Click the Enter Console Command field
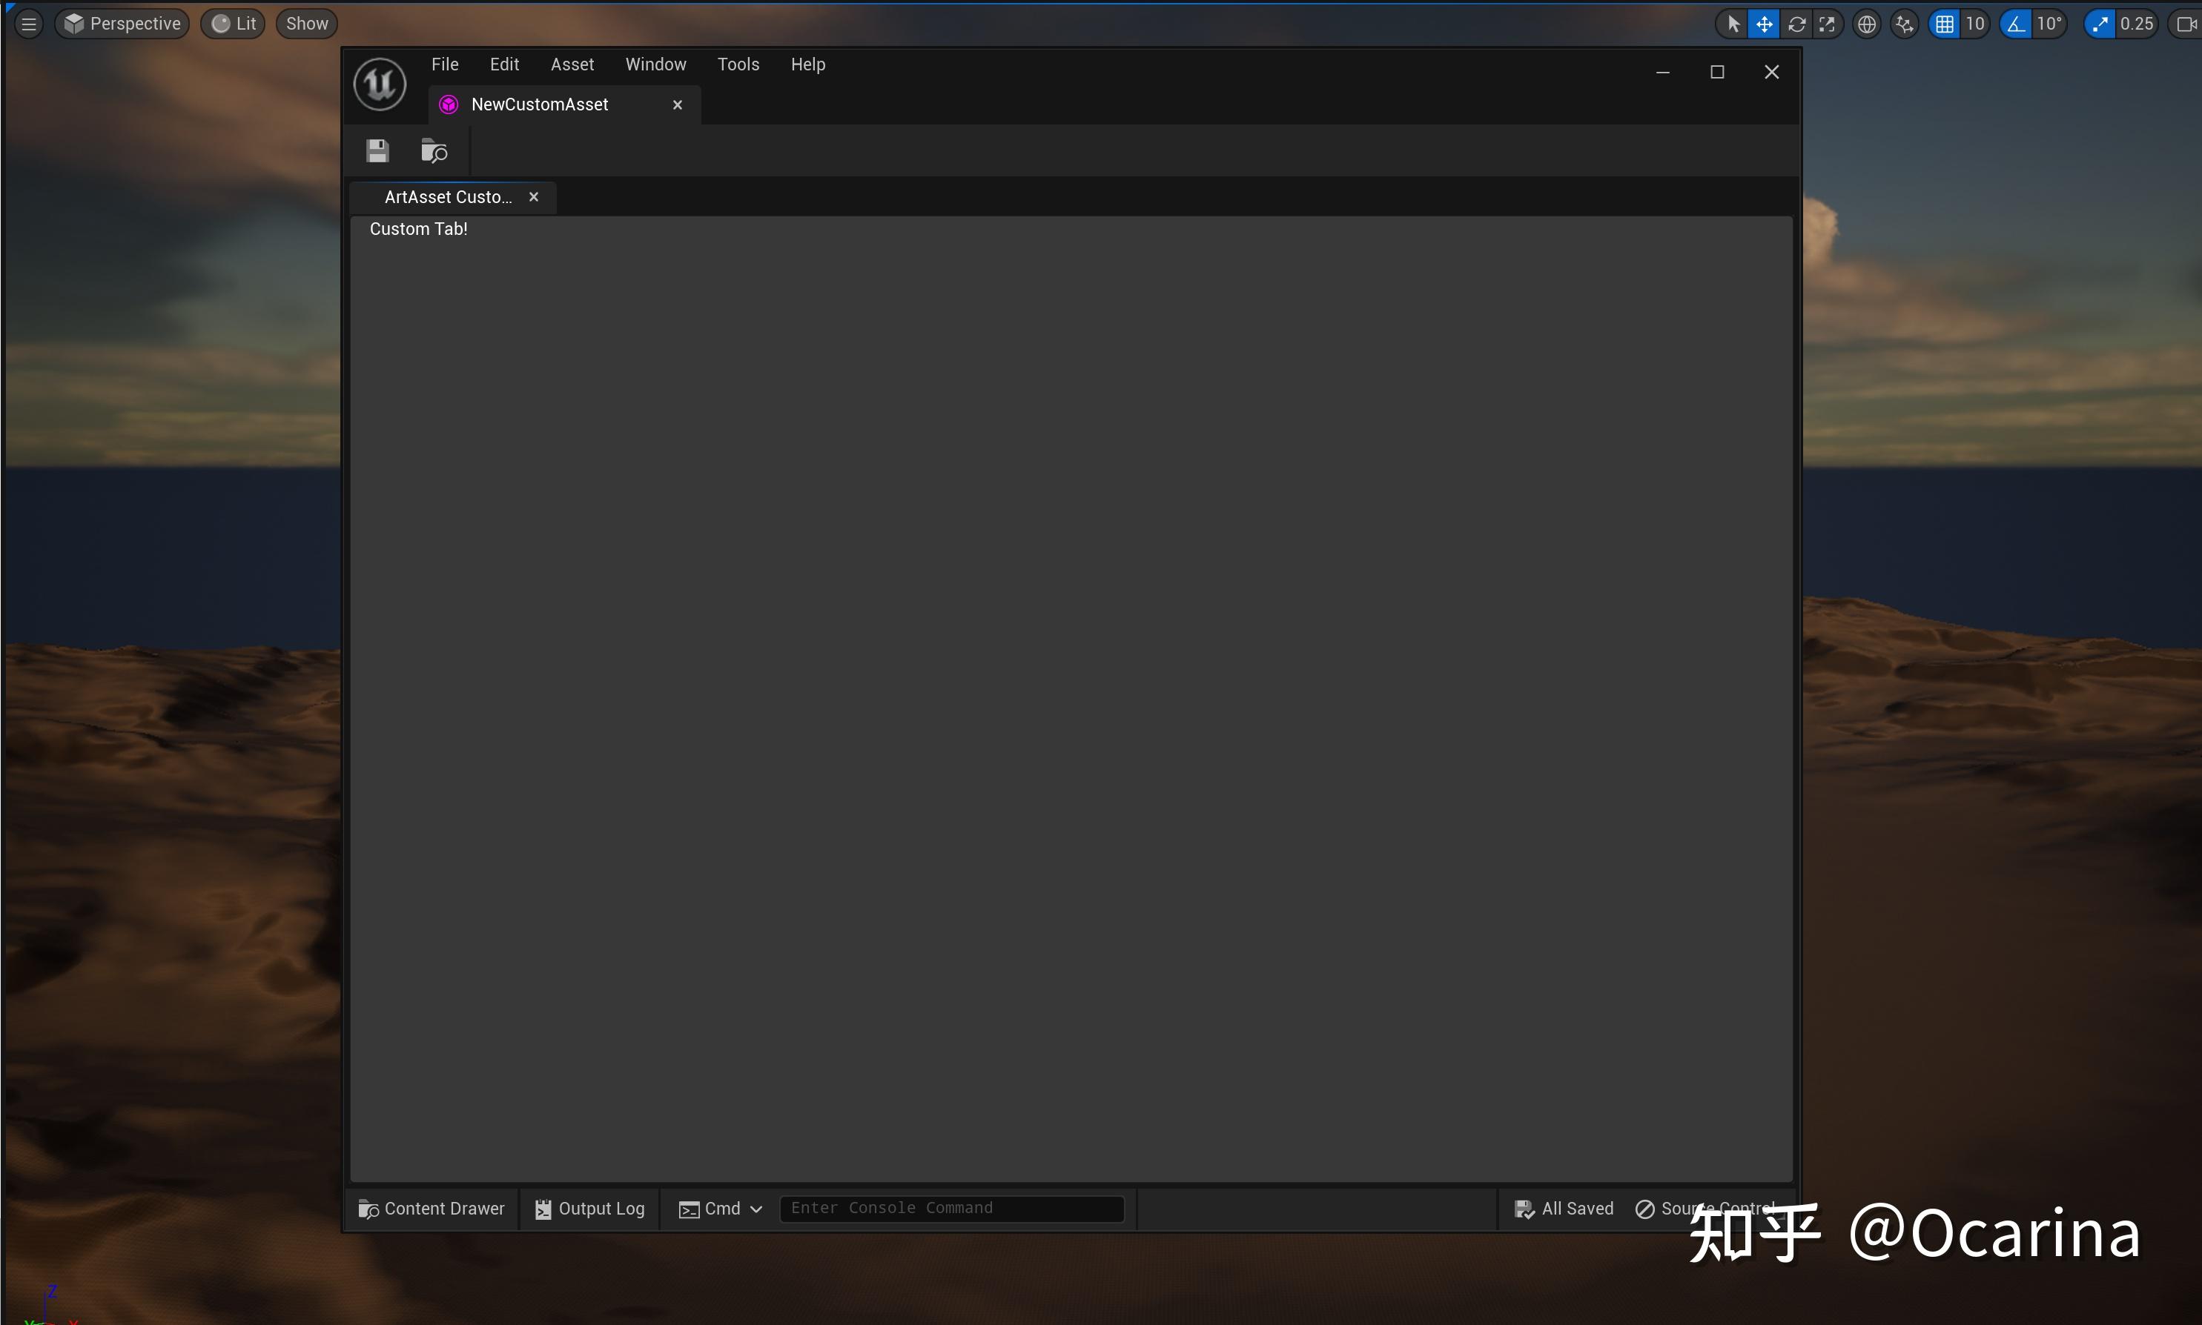The width and height of the screenshot is (2202, 1325). [x=951, y=1208]
